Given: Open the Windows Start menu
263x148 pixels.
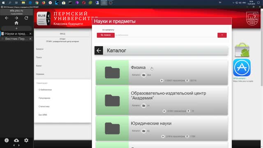Looking at the screenshot, I should 3,3.
